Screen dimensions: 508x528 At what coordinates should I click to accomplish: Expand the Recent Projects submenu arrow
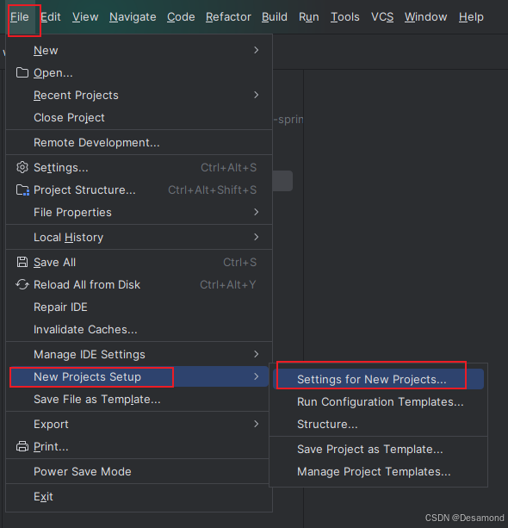(x=257, y=95)
